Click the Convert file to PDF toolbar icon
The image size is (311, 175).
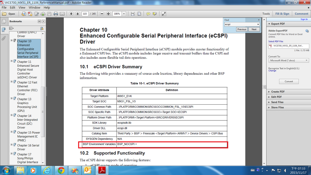[30, 14]
